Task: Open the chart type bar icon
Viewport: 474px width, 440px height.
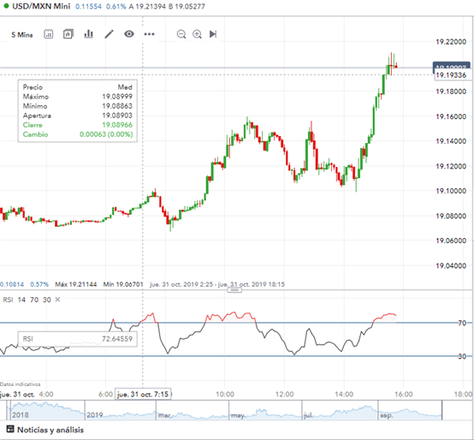Action: pyautogui.click(x=88, y=34)
